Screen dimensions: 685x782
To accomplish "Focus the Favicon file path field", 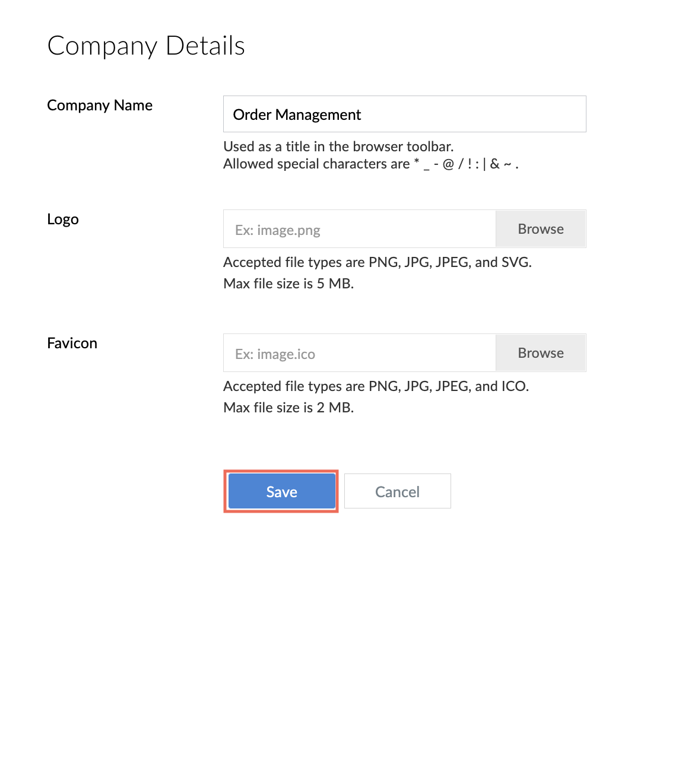I will (360, 353).
